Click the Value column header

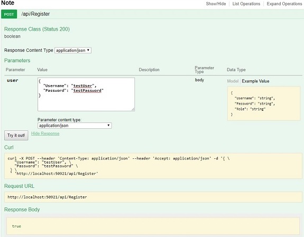click(x=42, y=70)
